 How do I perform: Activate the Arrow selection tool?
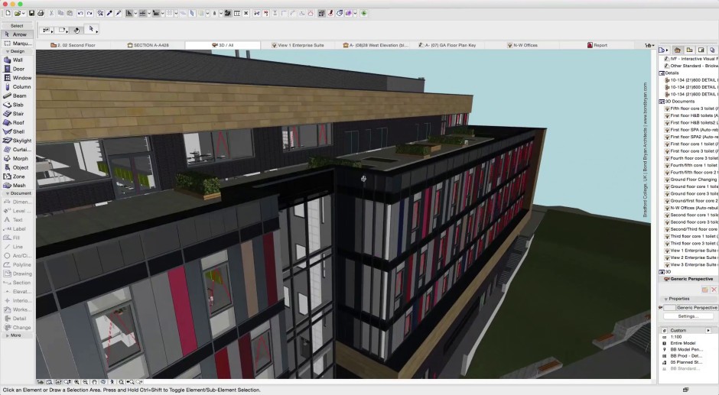(x=17, y=34)
